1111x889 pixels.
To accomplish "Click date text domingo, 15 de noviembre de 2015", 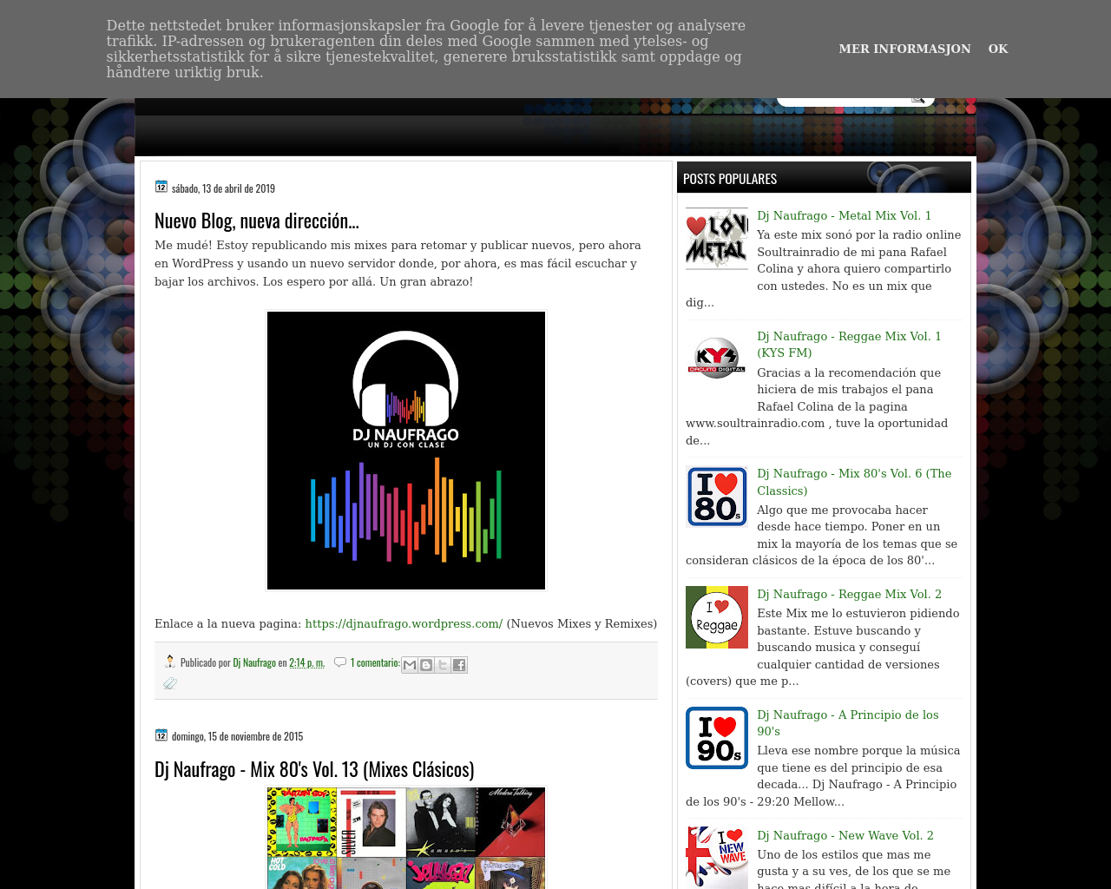I will pyautogui.click(x=237, y=736).
